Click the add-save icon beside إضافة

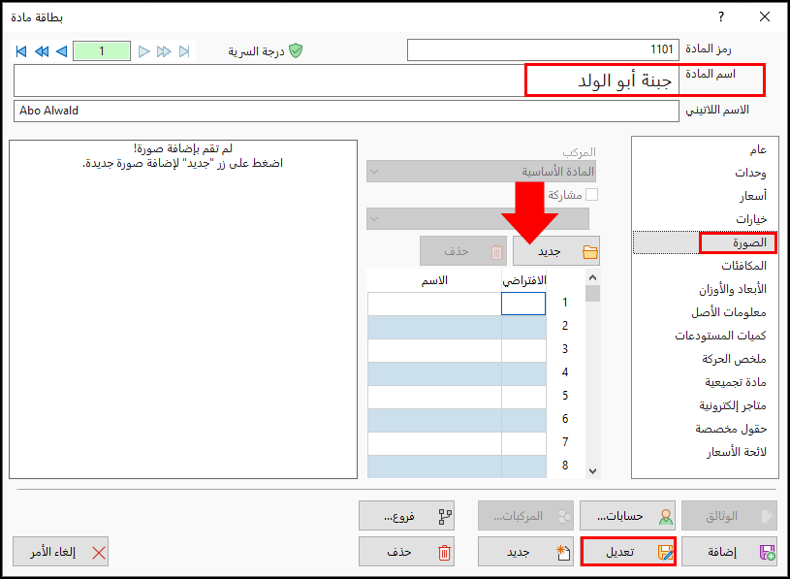767,552
